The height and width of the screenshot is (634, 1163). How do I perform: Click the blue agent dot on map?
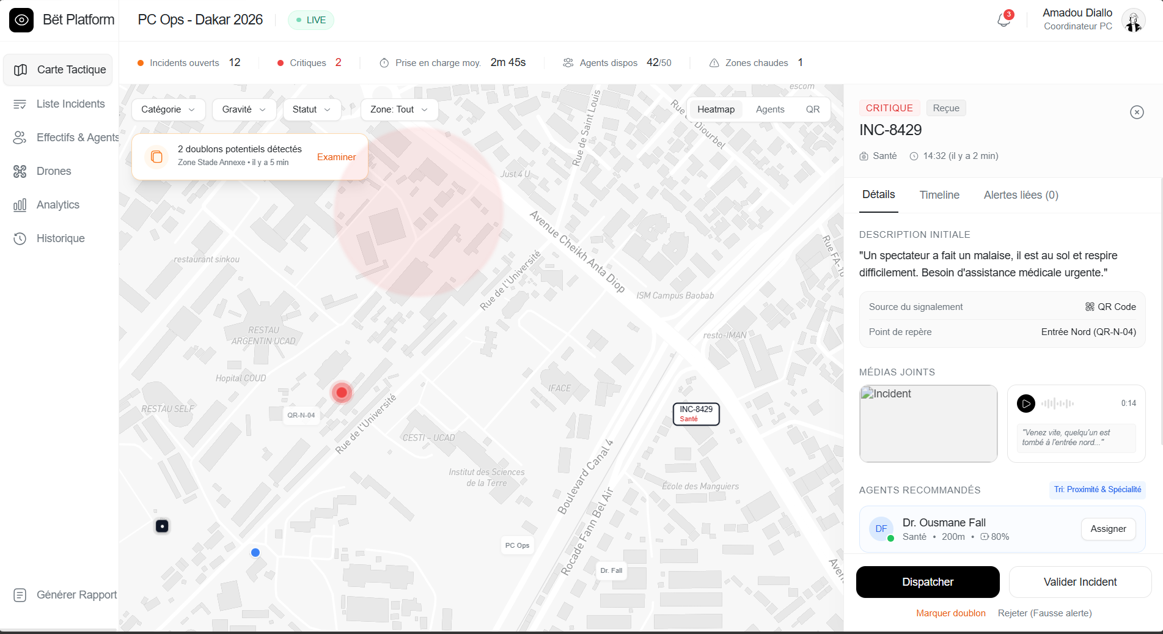coord(255,552)
